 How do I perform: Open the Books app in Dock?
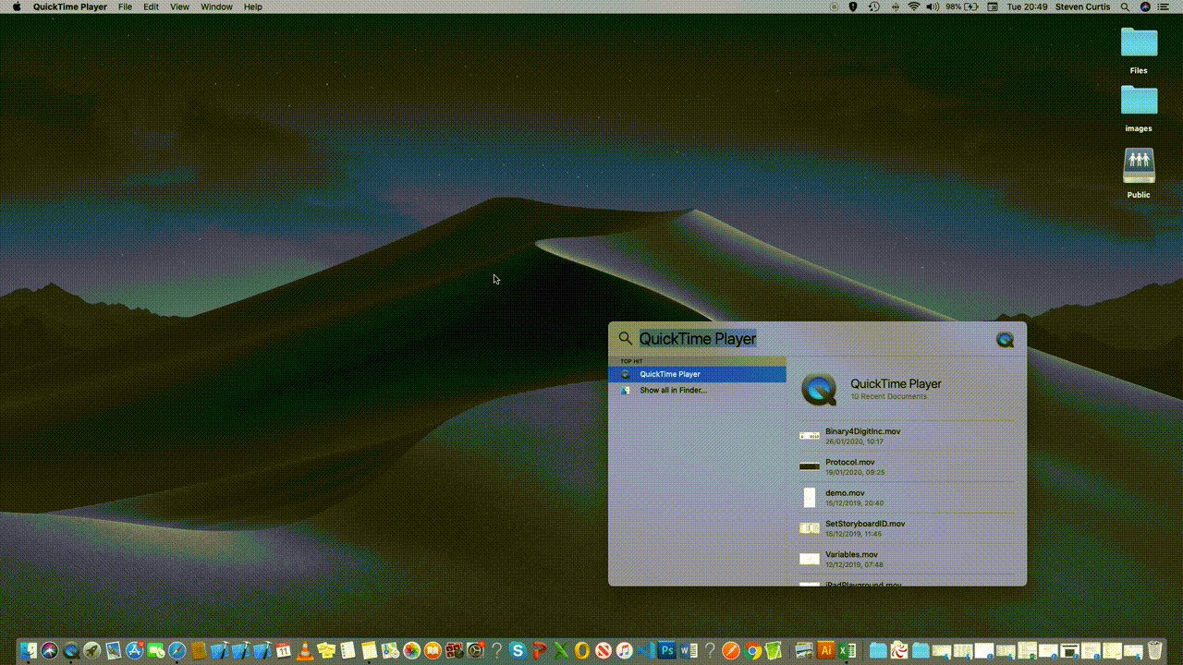click(433, 650)
